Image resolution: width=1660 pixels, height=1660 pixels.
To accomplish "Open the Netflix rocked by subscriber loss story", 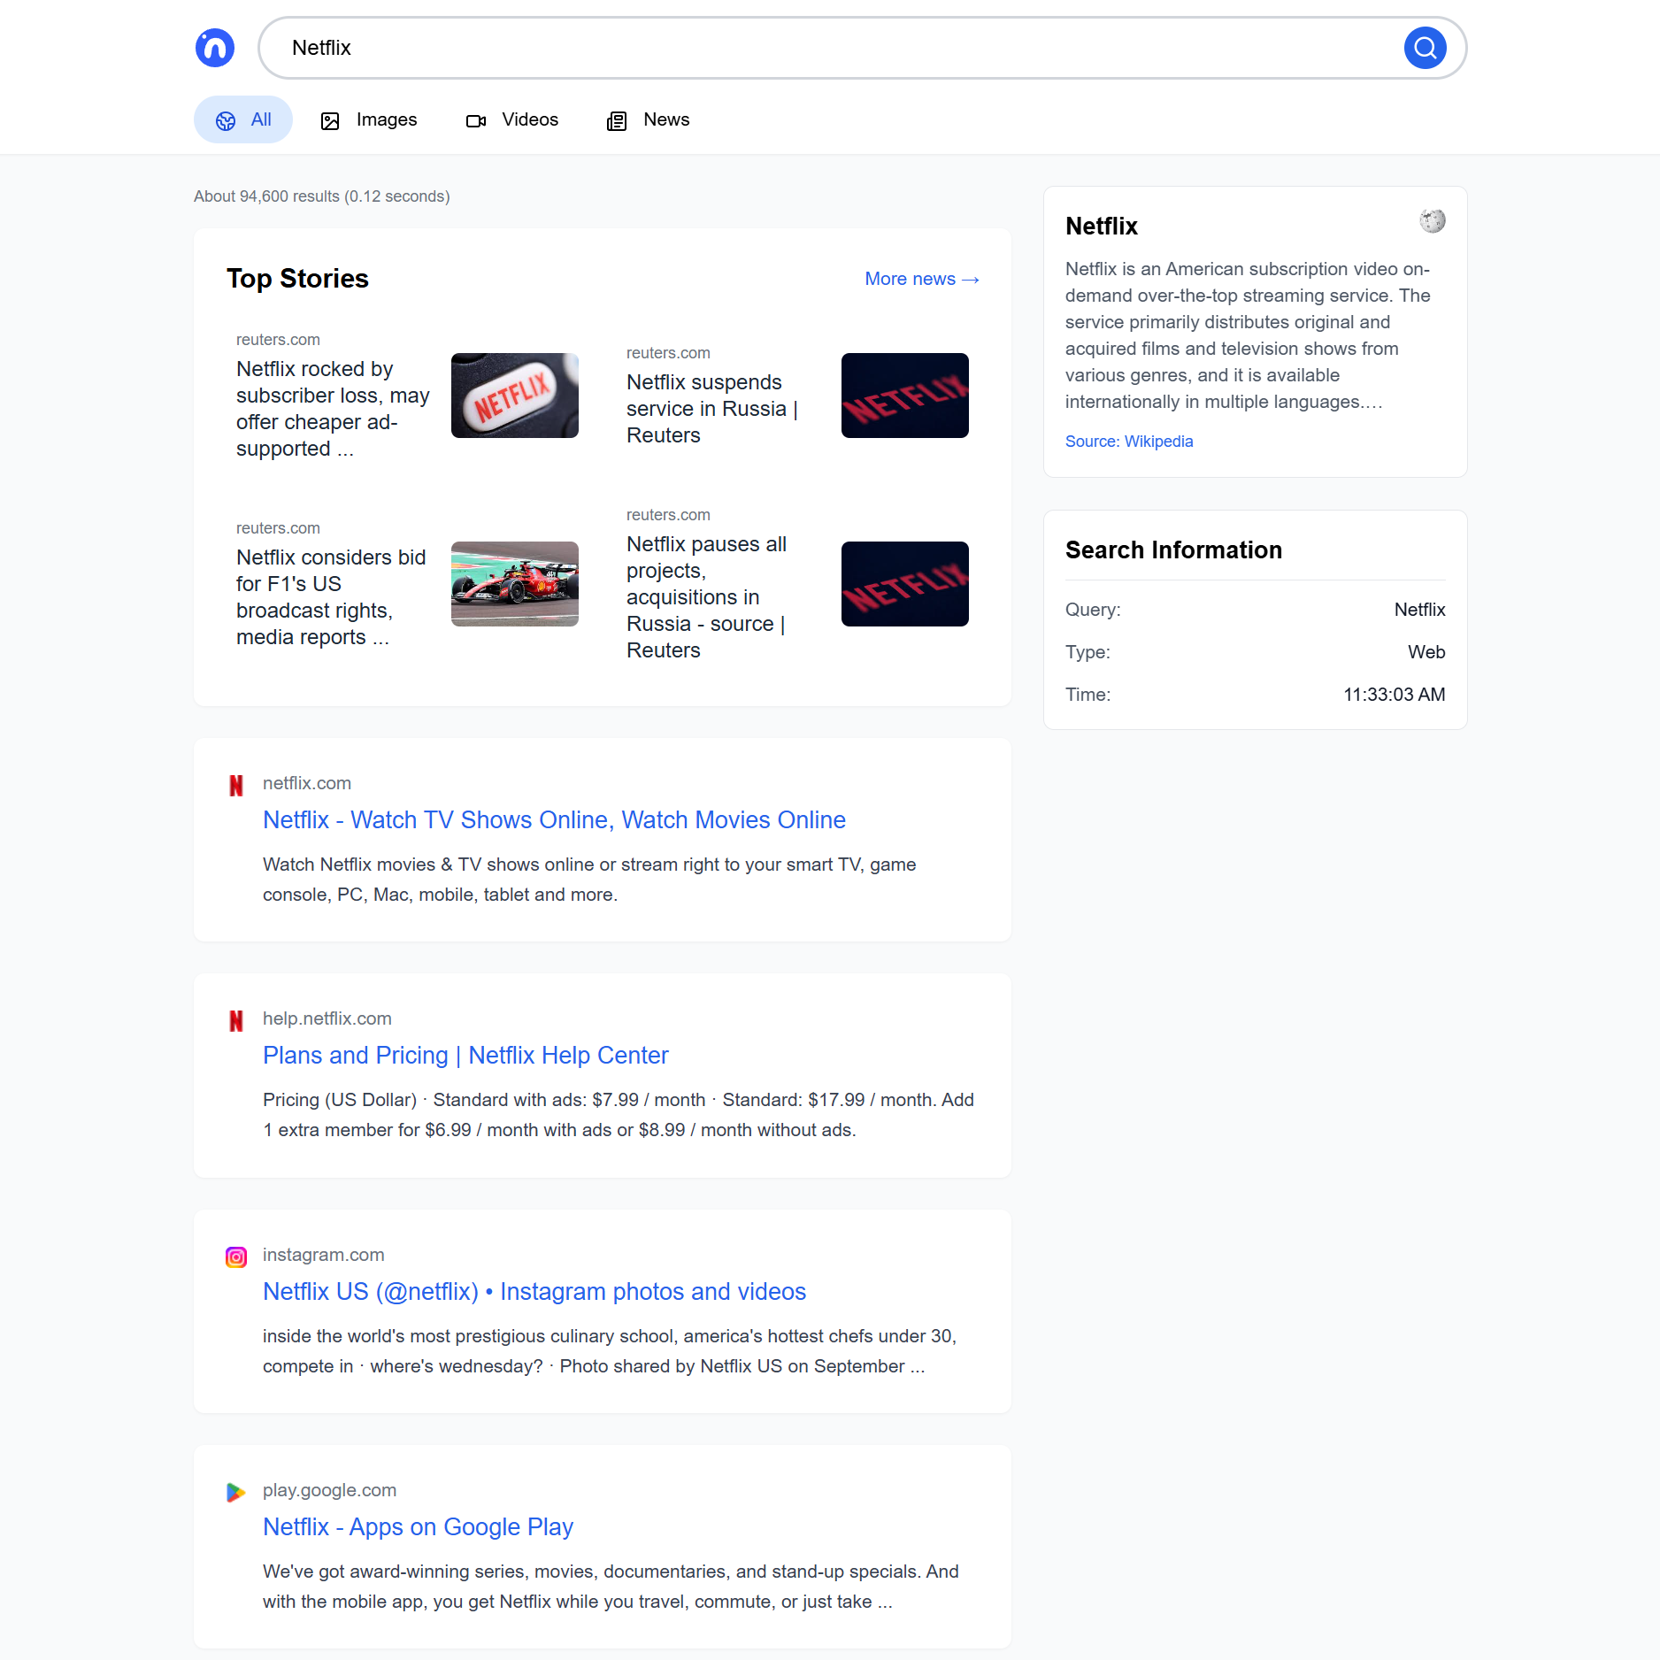I will (x=333, y=409).
